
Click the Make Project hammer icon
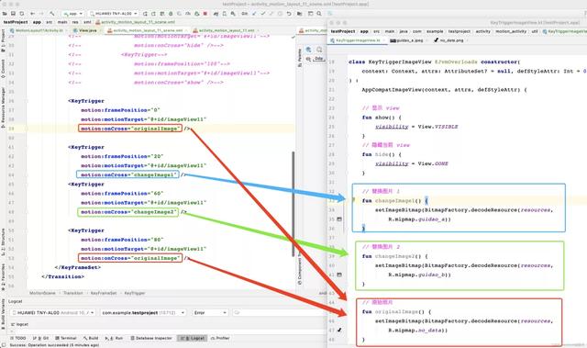52,14
